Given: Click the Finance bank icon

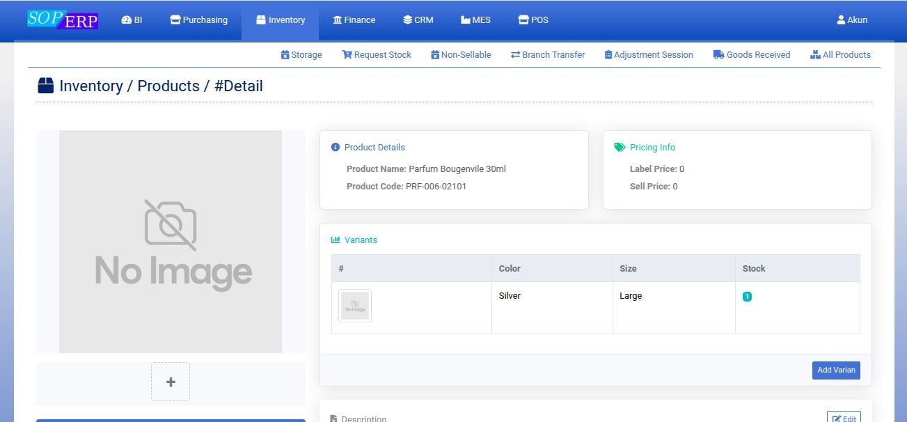Looking at the screenshot, I should (x=338, y=20).
